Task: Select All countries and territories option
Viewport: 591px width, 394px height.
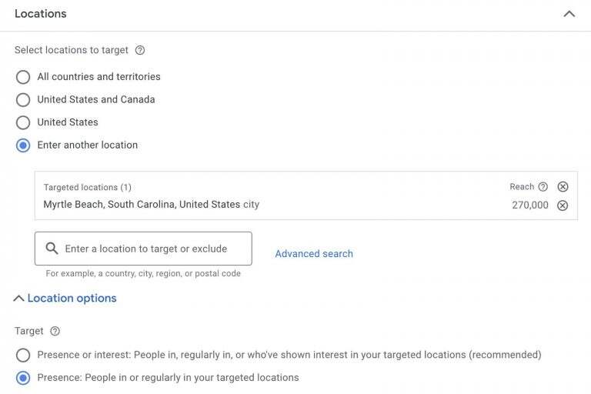Action: 23,77
